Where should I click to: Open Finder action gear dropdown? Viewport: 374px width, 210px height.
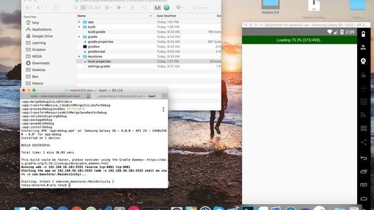[x=120, y=8]
